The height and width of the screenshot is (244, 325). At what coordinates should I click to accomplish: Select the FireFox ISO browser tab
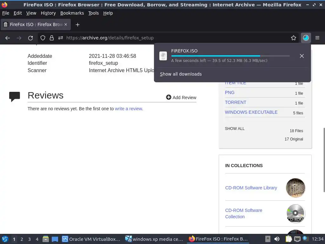(36, 24)
